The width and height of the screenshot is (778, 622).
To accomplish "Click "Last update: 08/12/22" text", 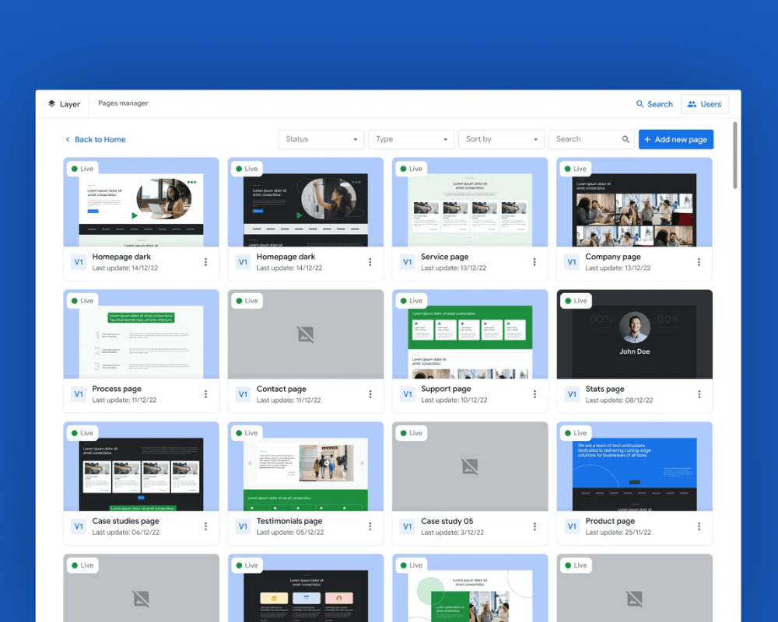I will (619, 400).
